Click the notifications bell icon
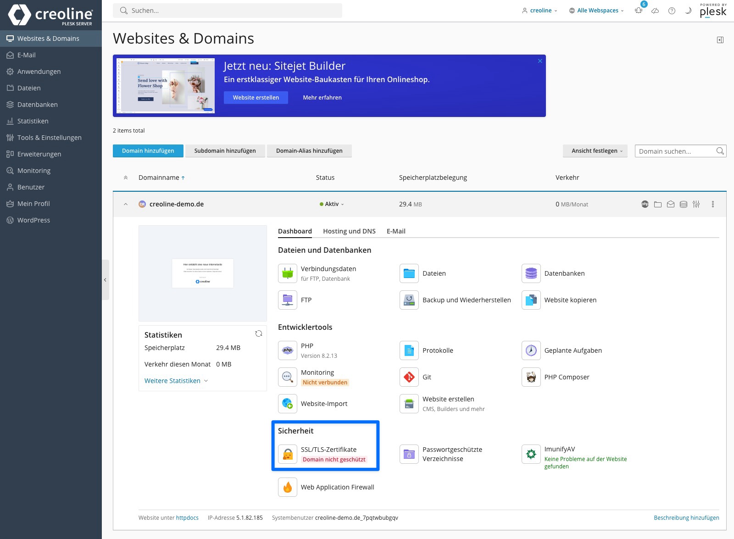 pos(639,11)
